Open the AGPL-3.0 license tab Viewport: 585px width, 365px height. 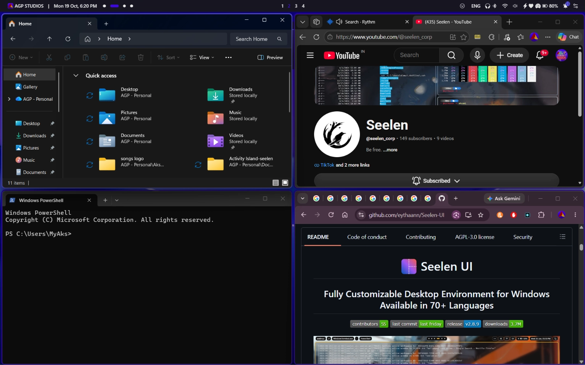(x=474, y=237)
